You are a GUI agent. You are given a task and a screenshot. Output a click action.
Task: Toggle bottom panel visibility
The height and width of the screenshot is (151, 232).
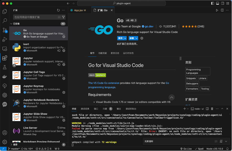tap(217, 3)
